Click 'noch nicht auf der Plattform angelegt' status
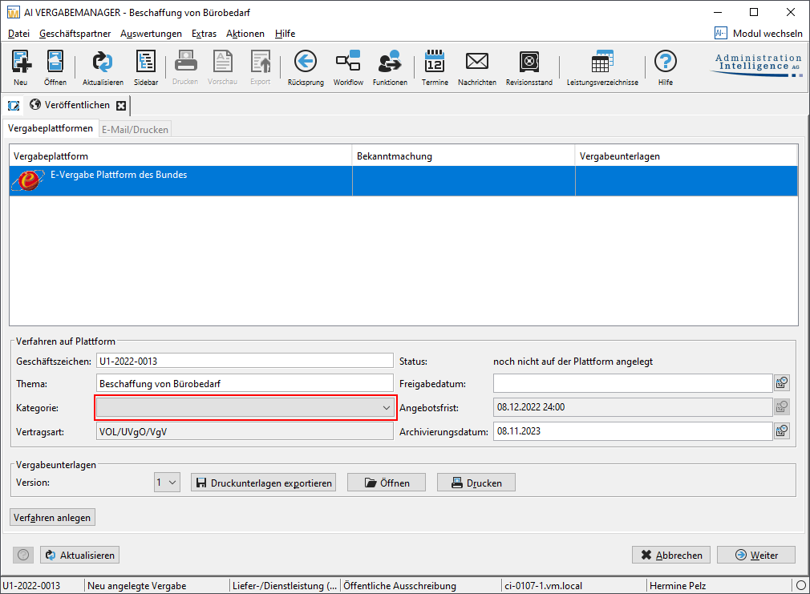This screenshot has width=810, height=594. pos(573,362)
